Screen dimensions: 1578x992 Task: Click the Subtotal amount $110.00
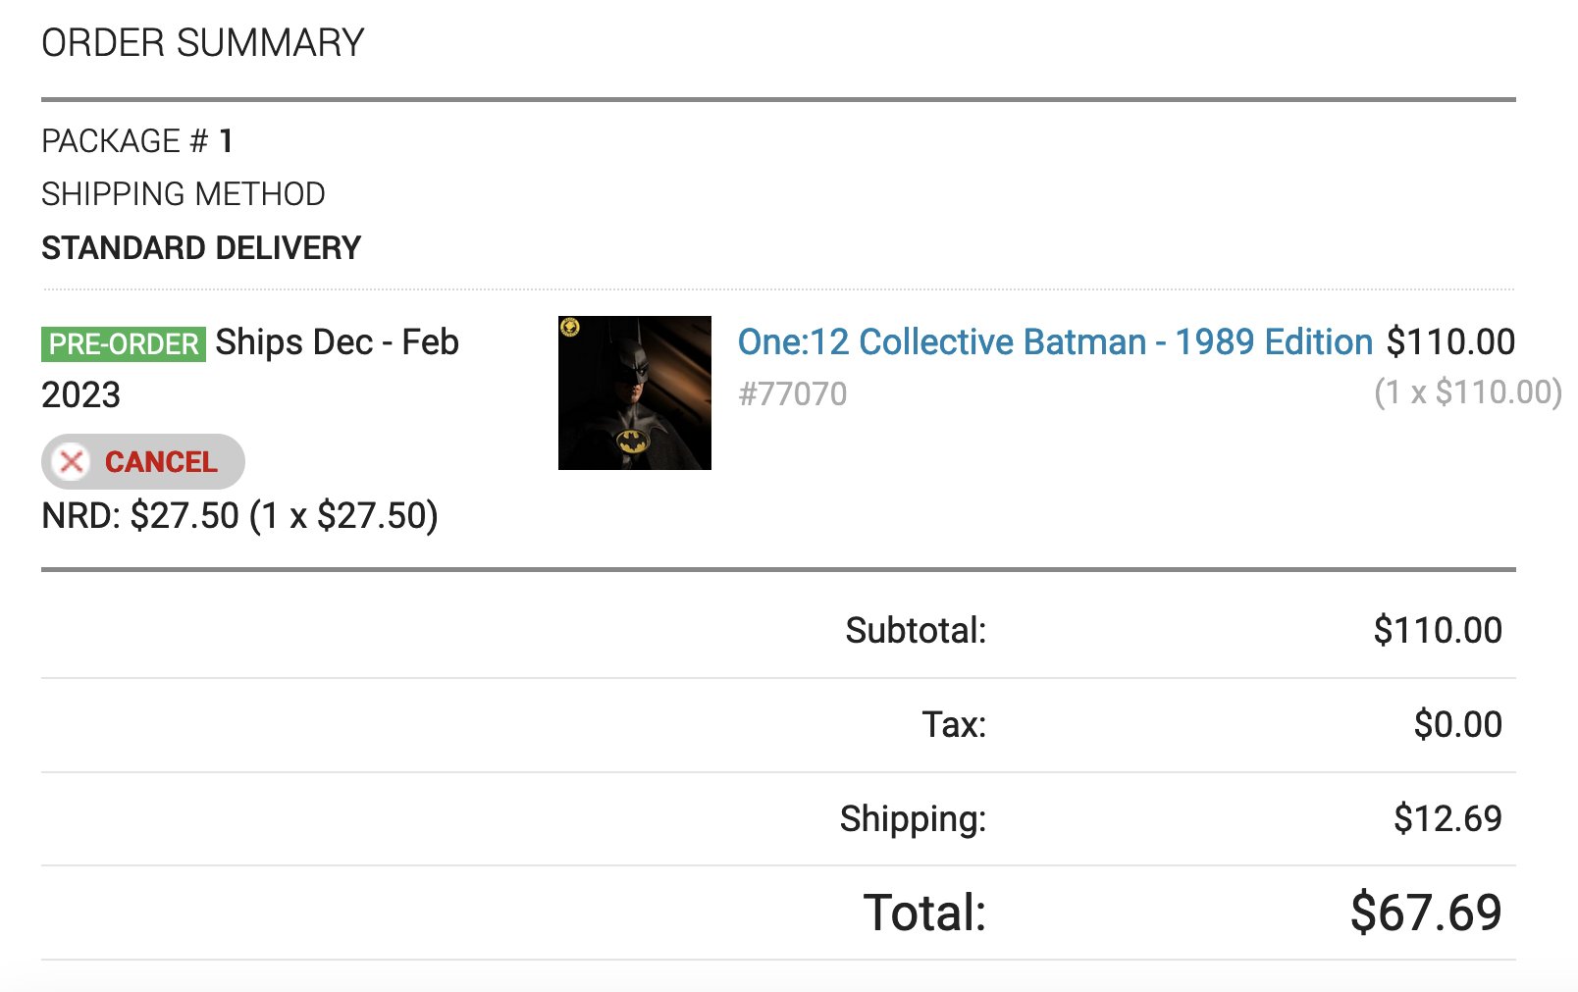click(1438, 630)
